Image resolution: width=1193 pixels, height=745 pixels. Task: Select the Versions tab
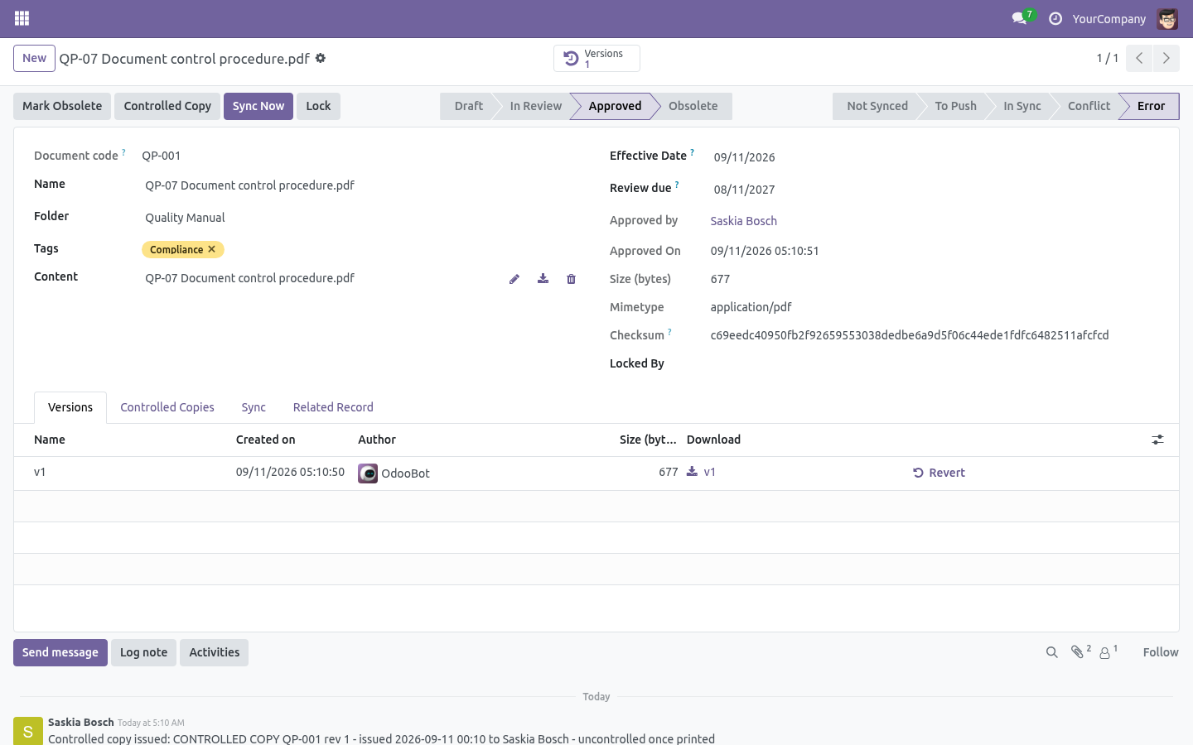click(70, 407)
